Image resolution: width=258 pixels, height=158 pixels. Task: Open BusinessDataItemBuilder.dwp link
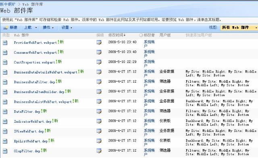pyautogui.click(x=39, y=92)
